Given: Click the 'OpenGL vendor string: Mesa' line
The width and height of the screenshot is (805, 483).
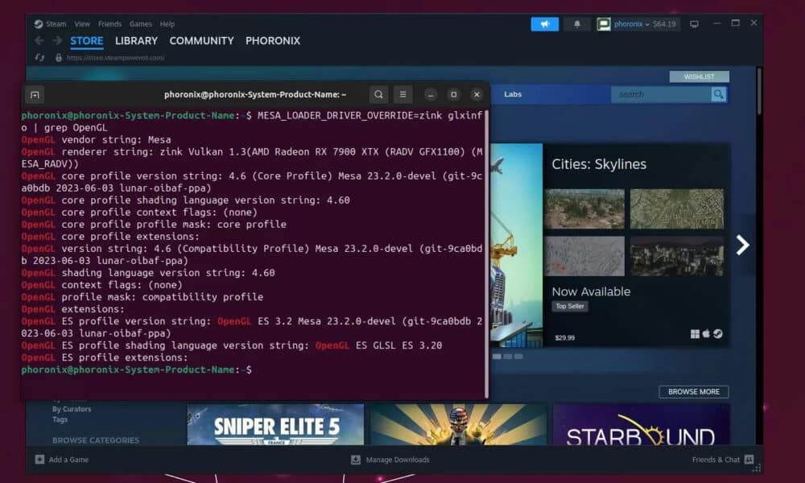Looking at the screenshot, I should point(96,139).
